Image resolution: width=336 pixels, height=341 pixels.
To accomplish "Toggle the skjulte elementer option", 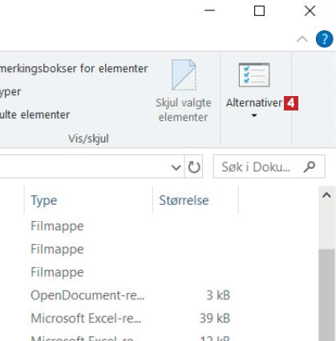I will pyautogui.click(x=34, y=114).
